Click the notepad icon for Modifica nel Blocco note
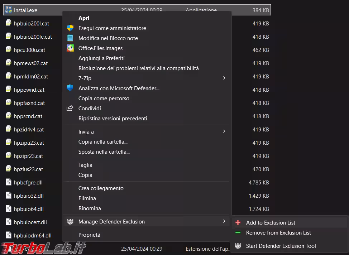Image resolution: width=349 pixels, height=255 pixels. (70, 38)
